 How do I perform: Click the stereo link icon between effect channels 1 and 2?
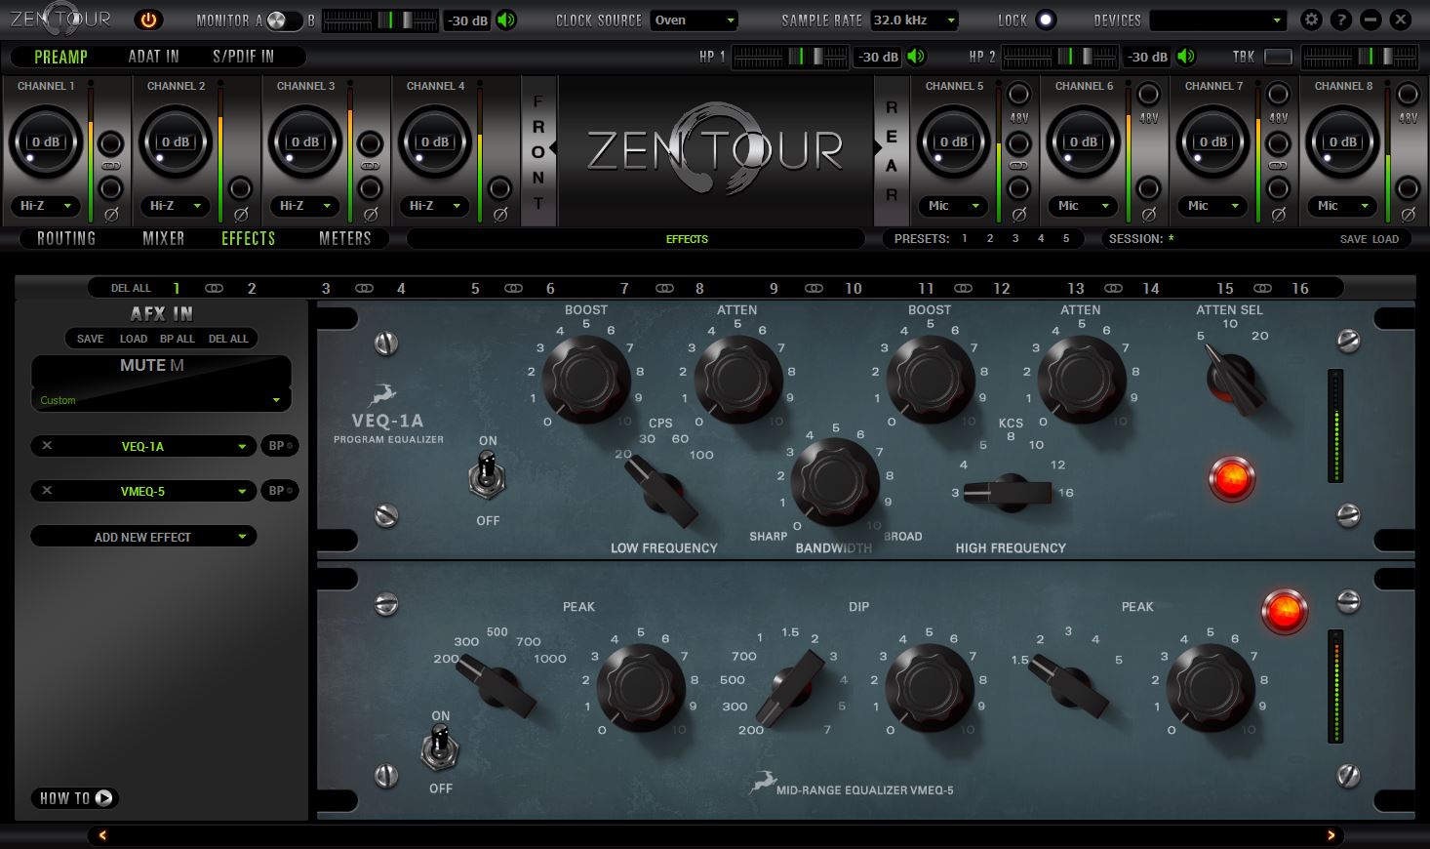coord(215,287)
